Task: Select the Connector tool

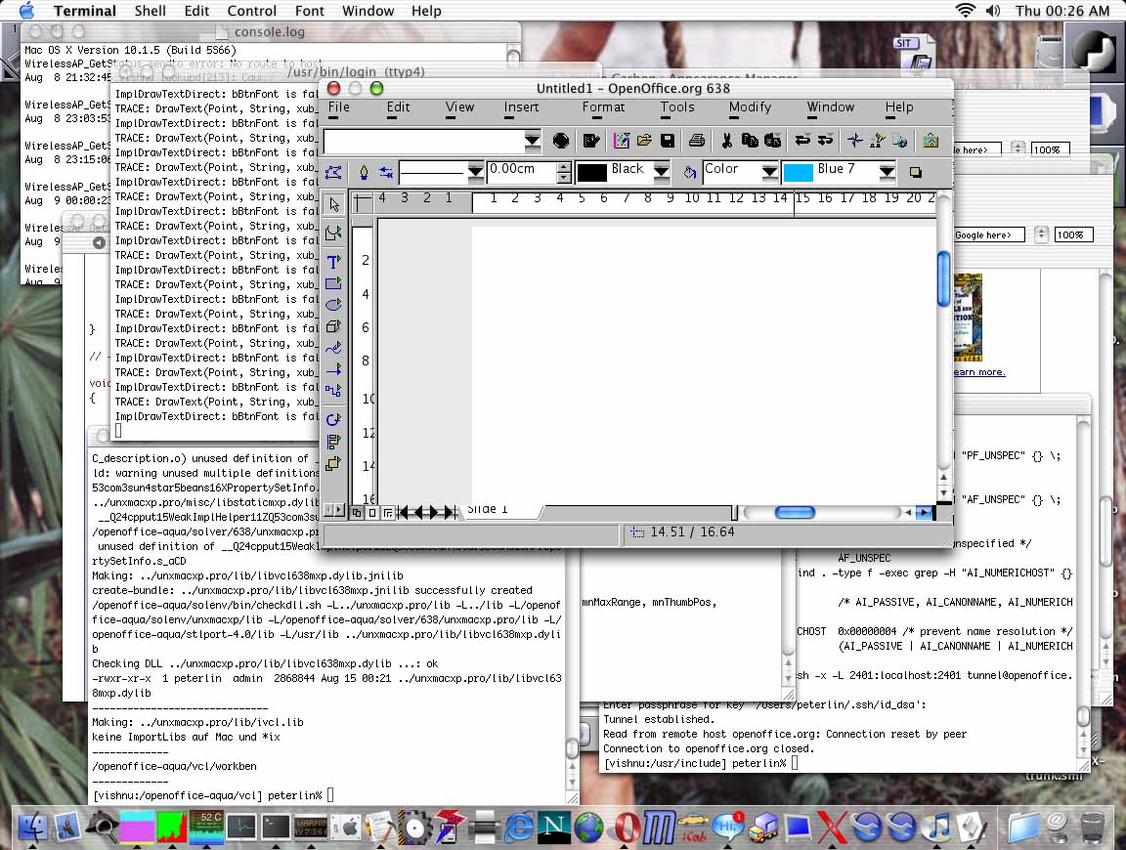Action: 334,391
